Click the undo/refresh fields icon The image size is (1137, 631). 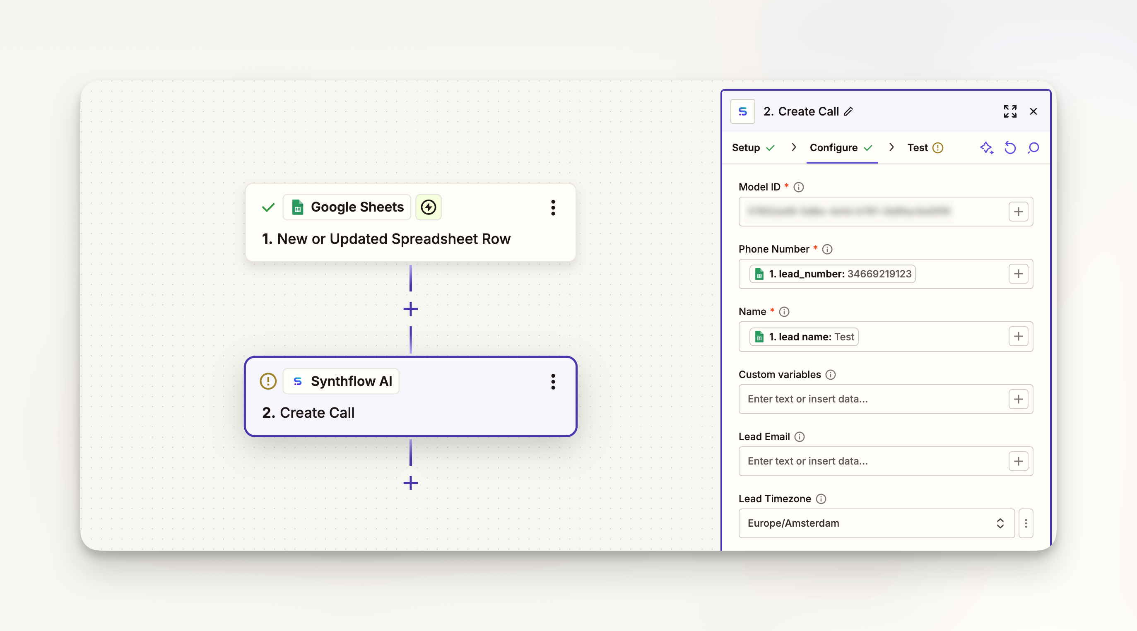coord(1010,148)
